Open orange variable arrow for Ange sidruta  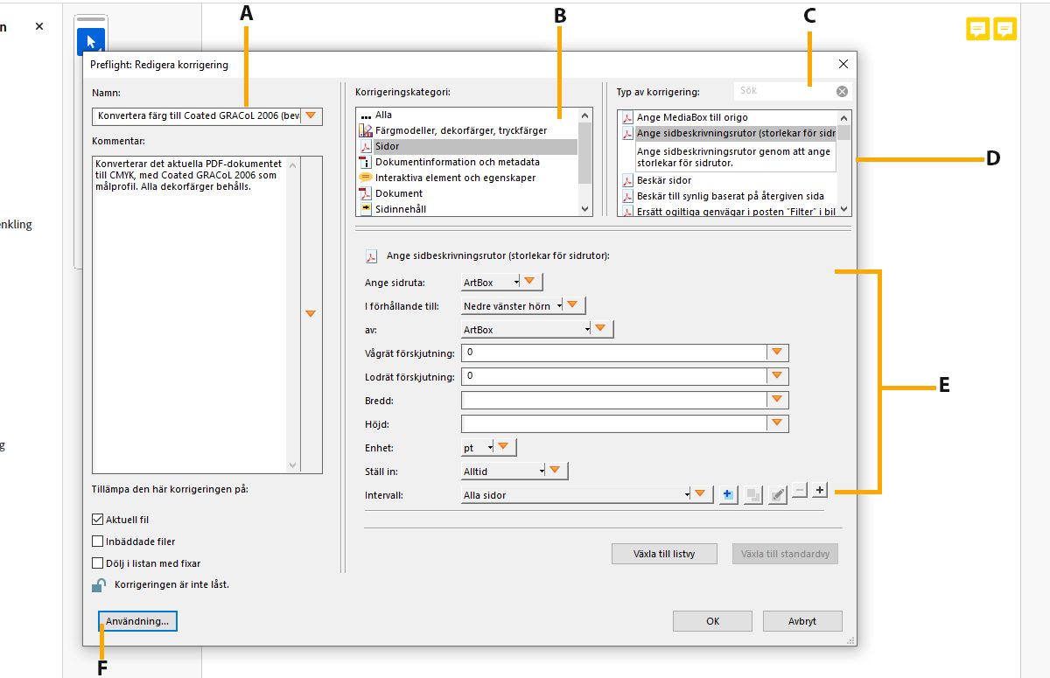[x=532, y=282]
